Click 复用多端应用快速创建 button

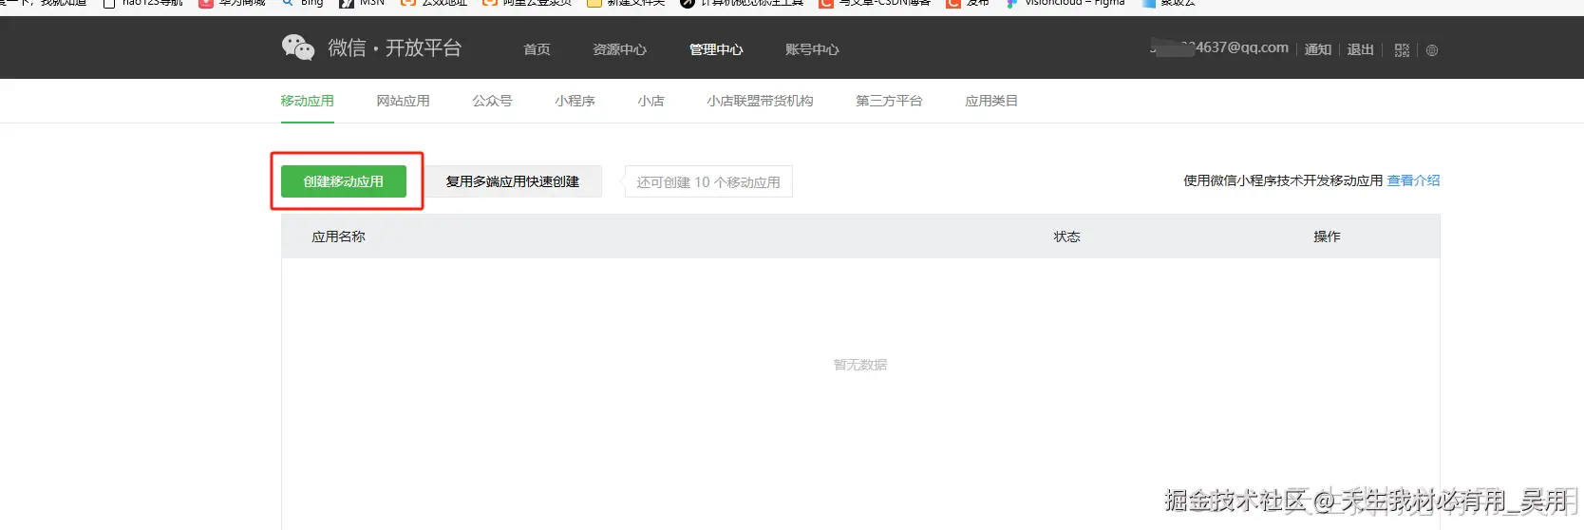pos(512,181)
